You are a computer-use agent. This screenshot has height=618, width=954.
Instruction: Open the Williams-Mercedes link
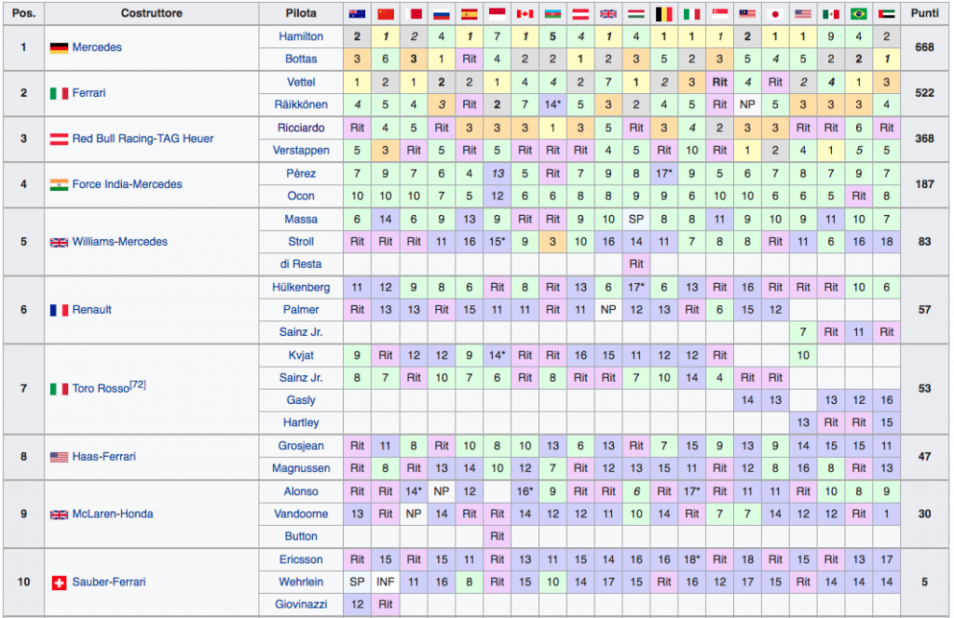click(x=120, y=241)
